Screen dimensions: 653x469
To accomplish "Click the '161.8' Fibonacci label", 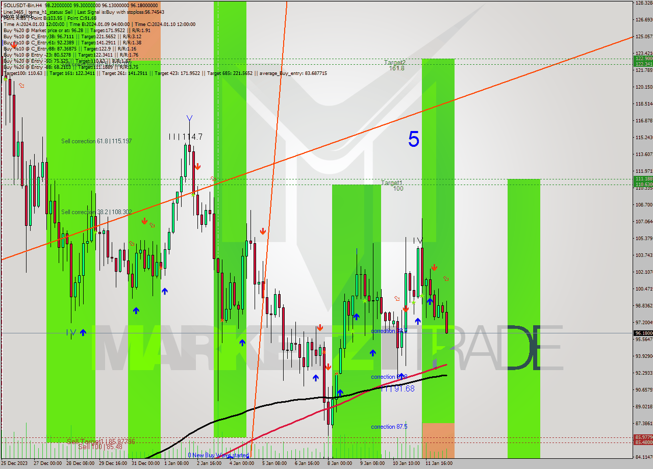I will point(396,68).
